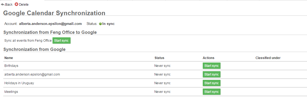307x111 pixels.
Task: Select the Birthdays calendar name
Action: (x=11, y=66)
